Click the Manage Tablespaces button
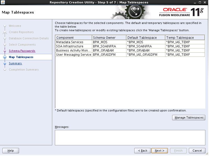Viewport: 209px width, 156px height. pos(189,118)
